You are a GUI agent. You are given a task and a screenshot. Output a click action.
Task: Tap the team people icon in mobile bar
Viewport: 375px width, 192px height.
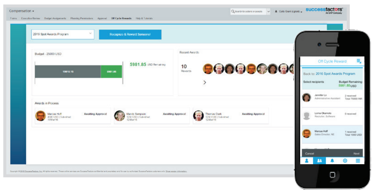pyautogui.click(x=319, y=161)
